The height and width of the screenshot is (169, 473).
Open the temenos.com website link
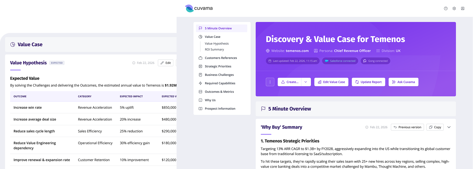click(297, 51)
